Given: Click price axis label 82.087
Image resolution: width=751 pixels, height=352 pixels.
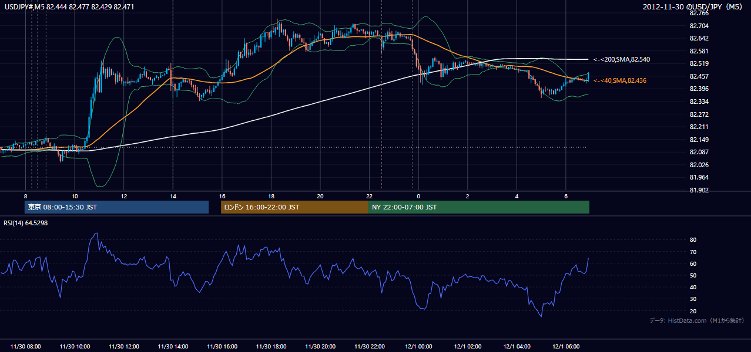Looking at the screenshot, I should [699, 152].
